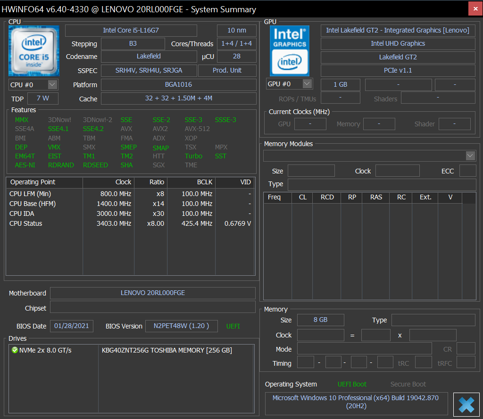Expand the Memory Modules dropdown list
Screen dimensions: 483x419
[470, 156]
